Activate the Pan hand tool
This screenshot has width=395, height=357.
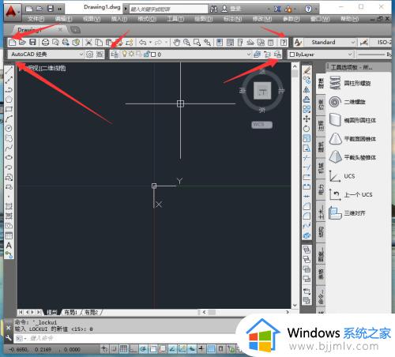point(176,42)
